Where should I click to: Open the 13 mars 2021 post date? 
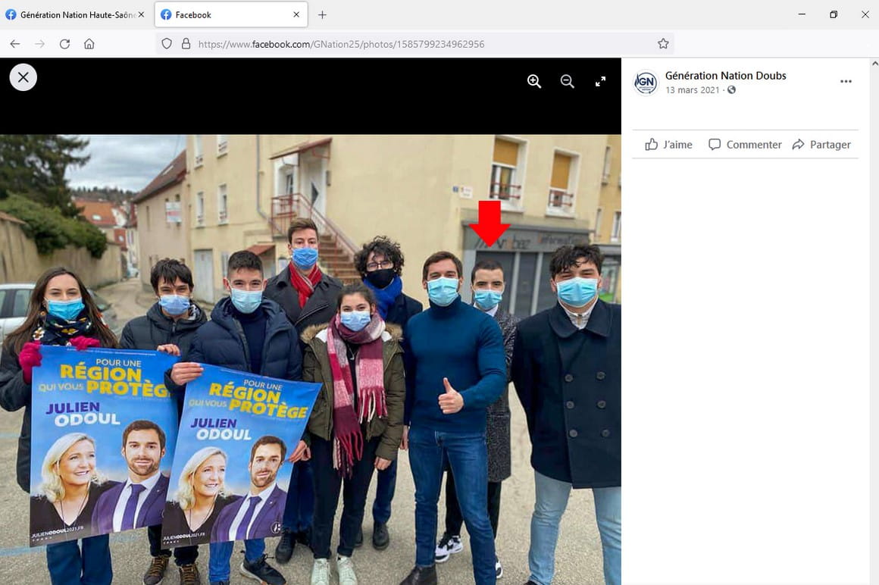click(x=693, y=90)
